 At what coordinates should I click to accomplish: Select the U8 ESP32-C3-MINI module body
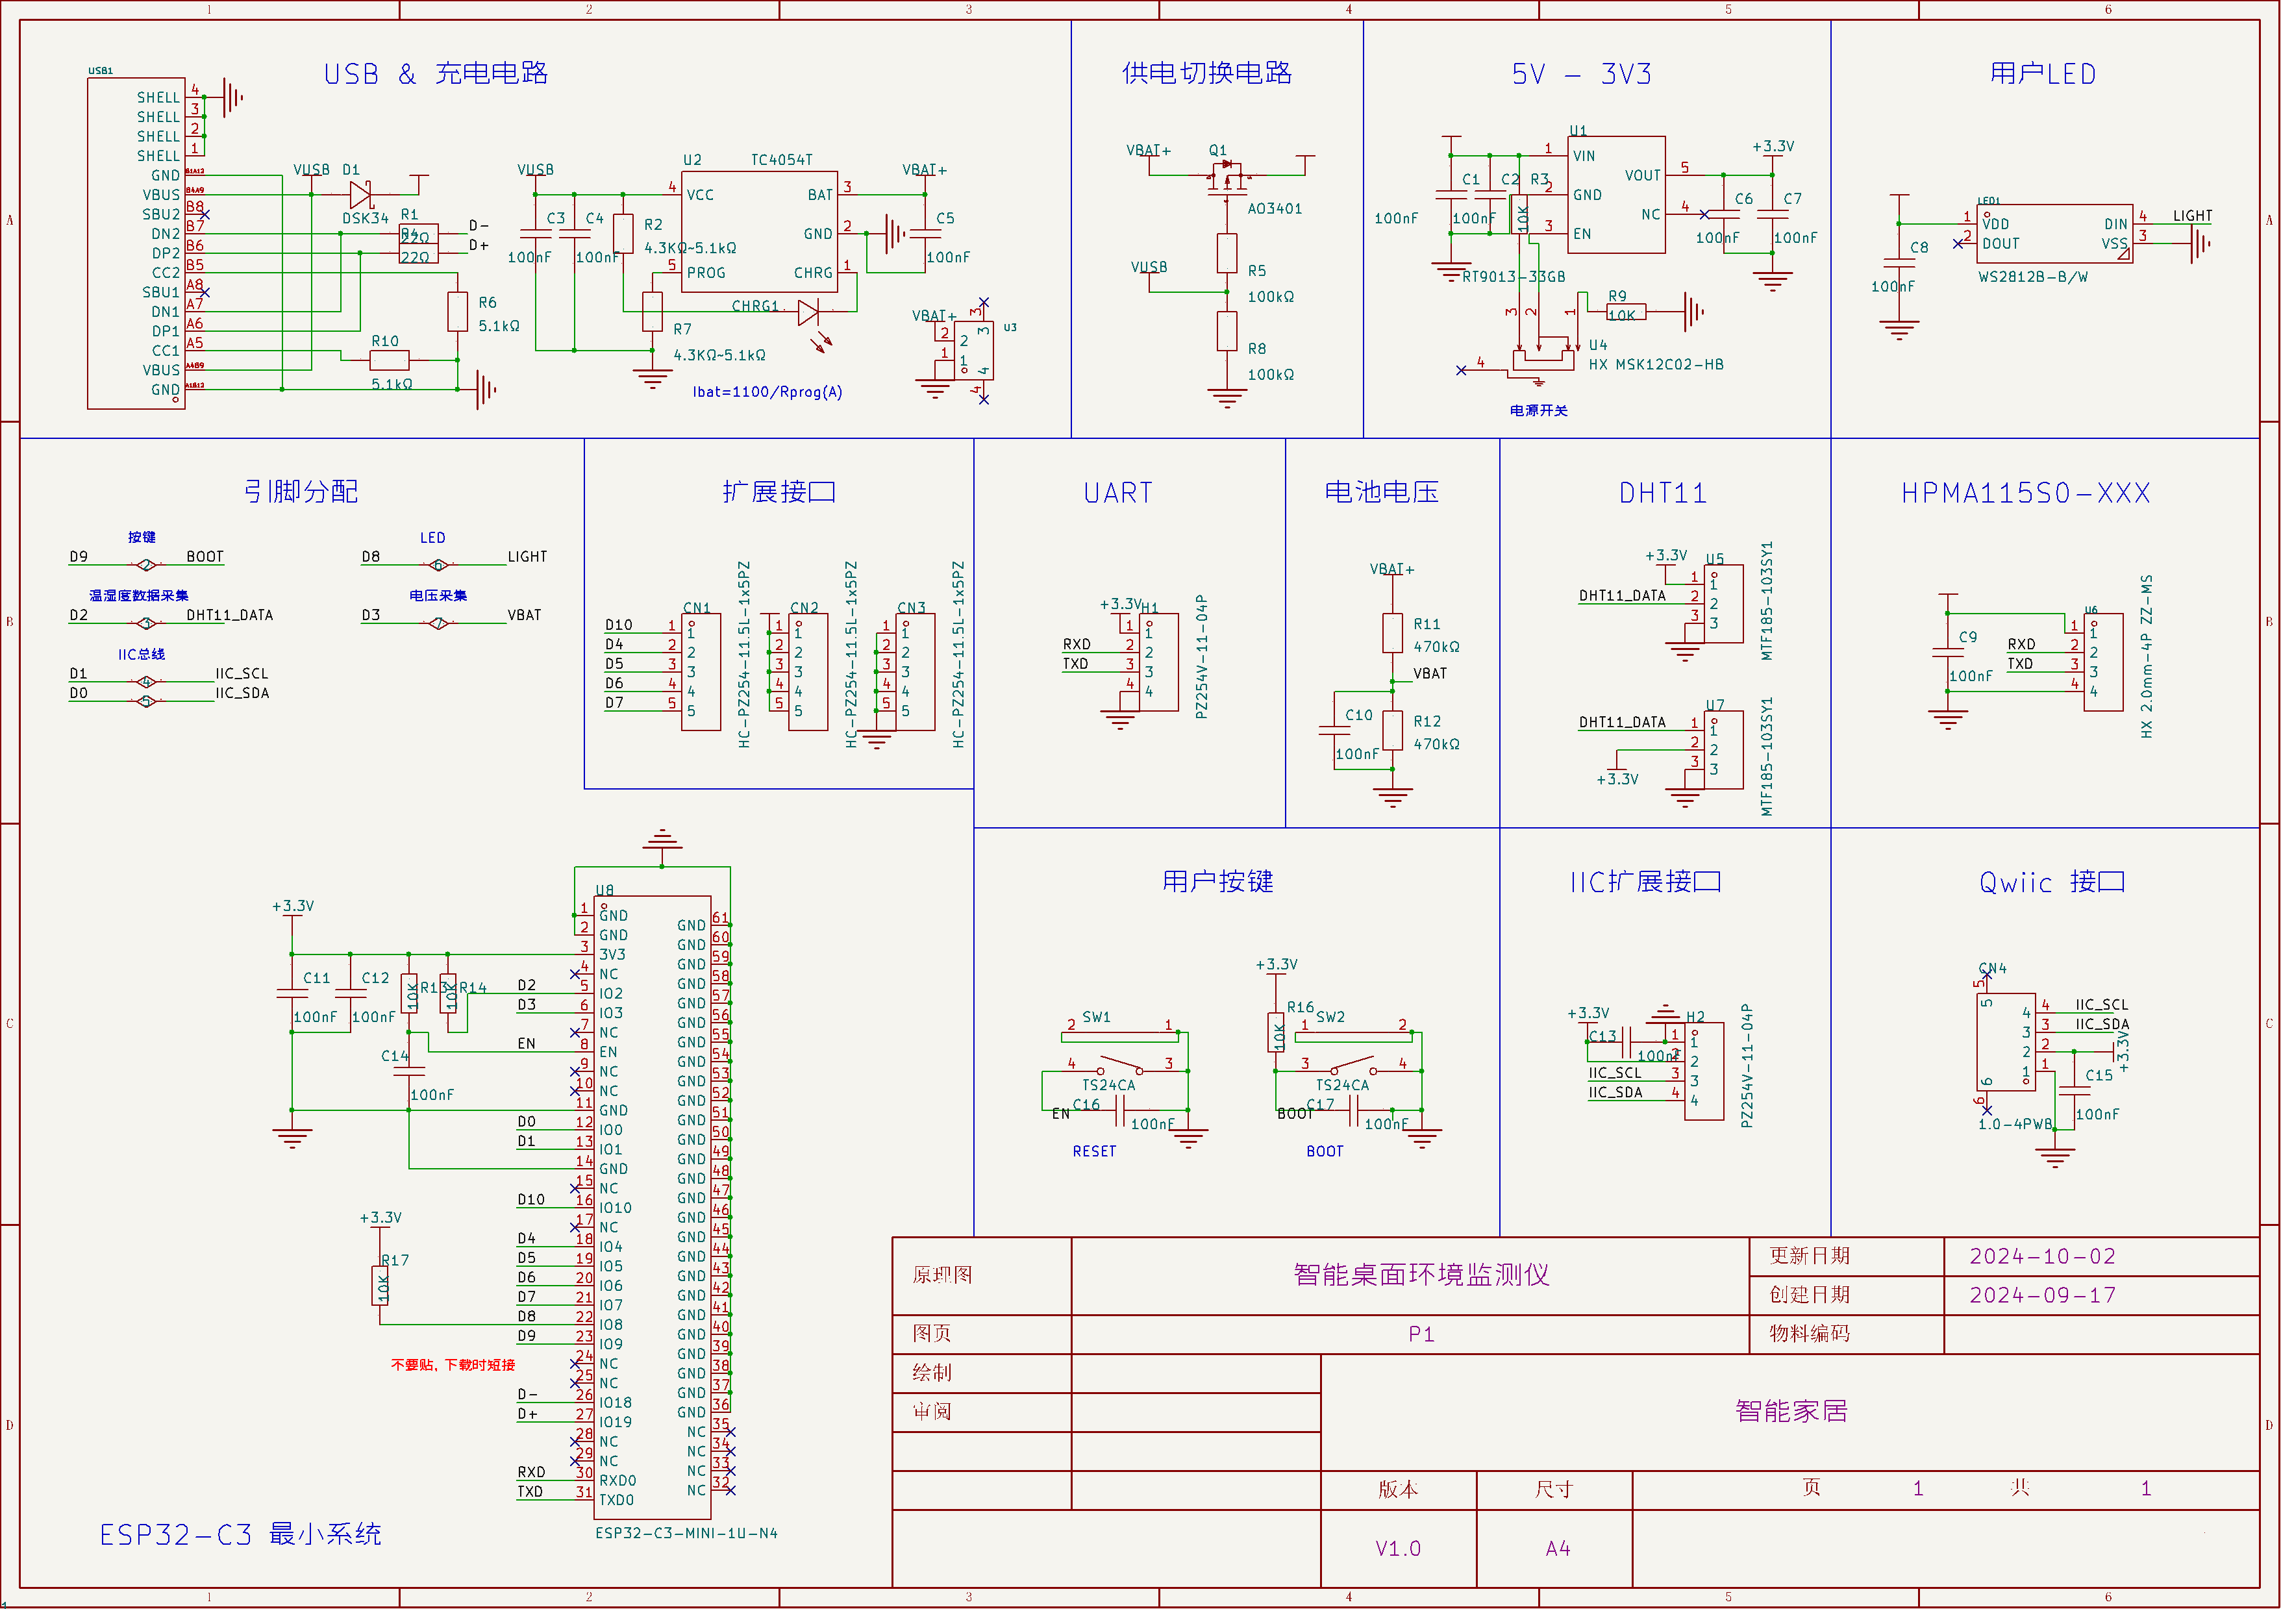click(x=653, y=1206)
